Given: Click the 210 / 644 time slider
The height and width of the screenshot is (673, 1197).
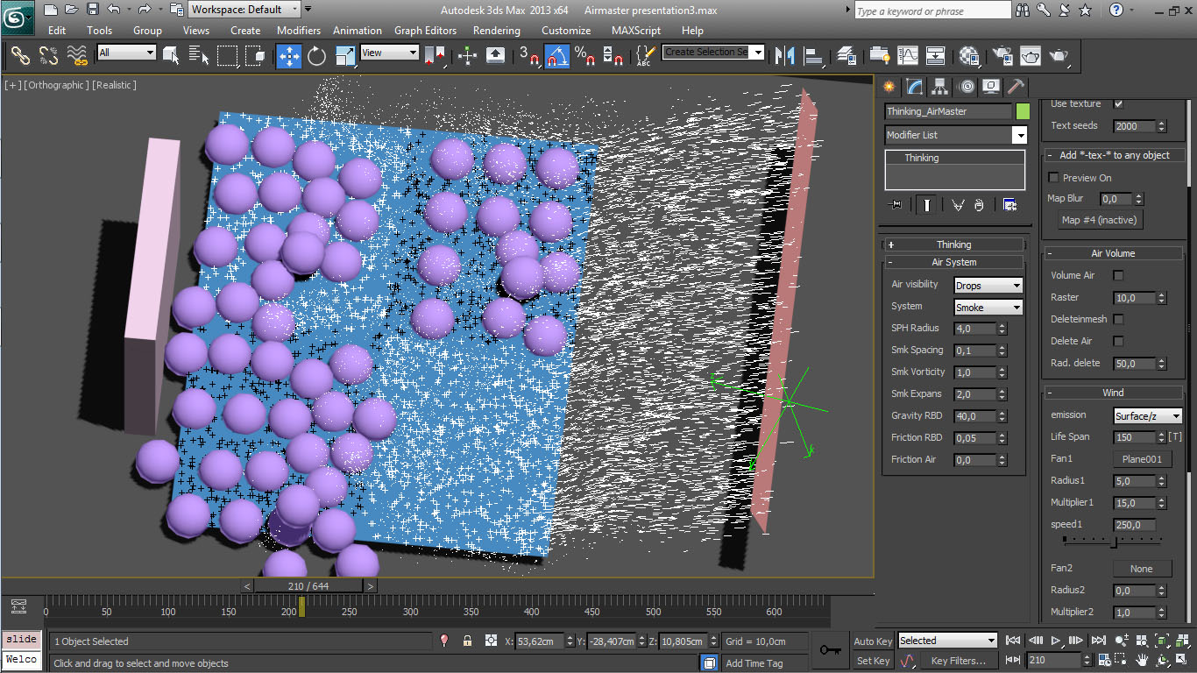Looking at the screenshot, I should [x=309, y=585].
